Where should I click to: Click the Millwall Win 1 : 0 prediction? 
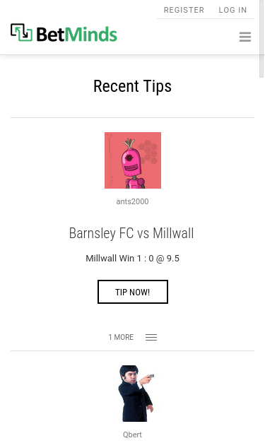click(119, 258)
